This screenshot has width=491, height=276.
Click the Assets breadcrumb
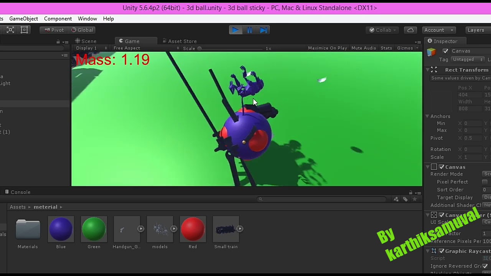click(18, 207)
